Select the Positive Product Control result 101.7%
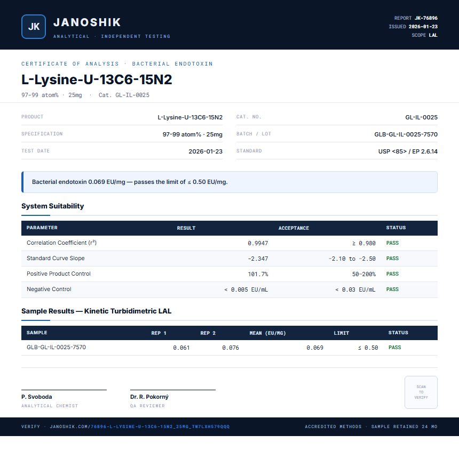 (x=258, y=274)
